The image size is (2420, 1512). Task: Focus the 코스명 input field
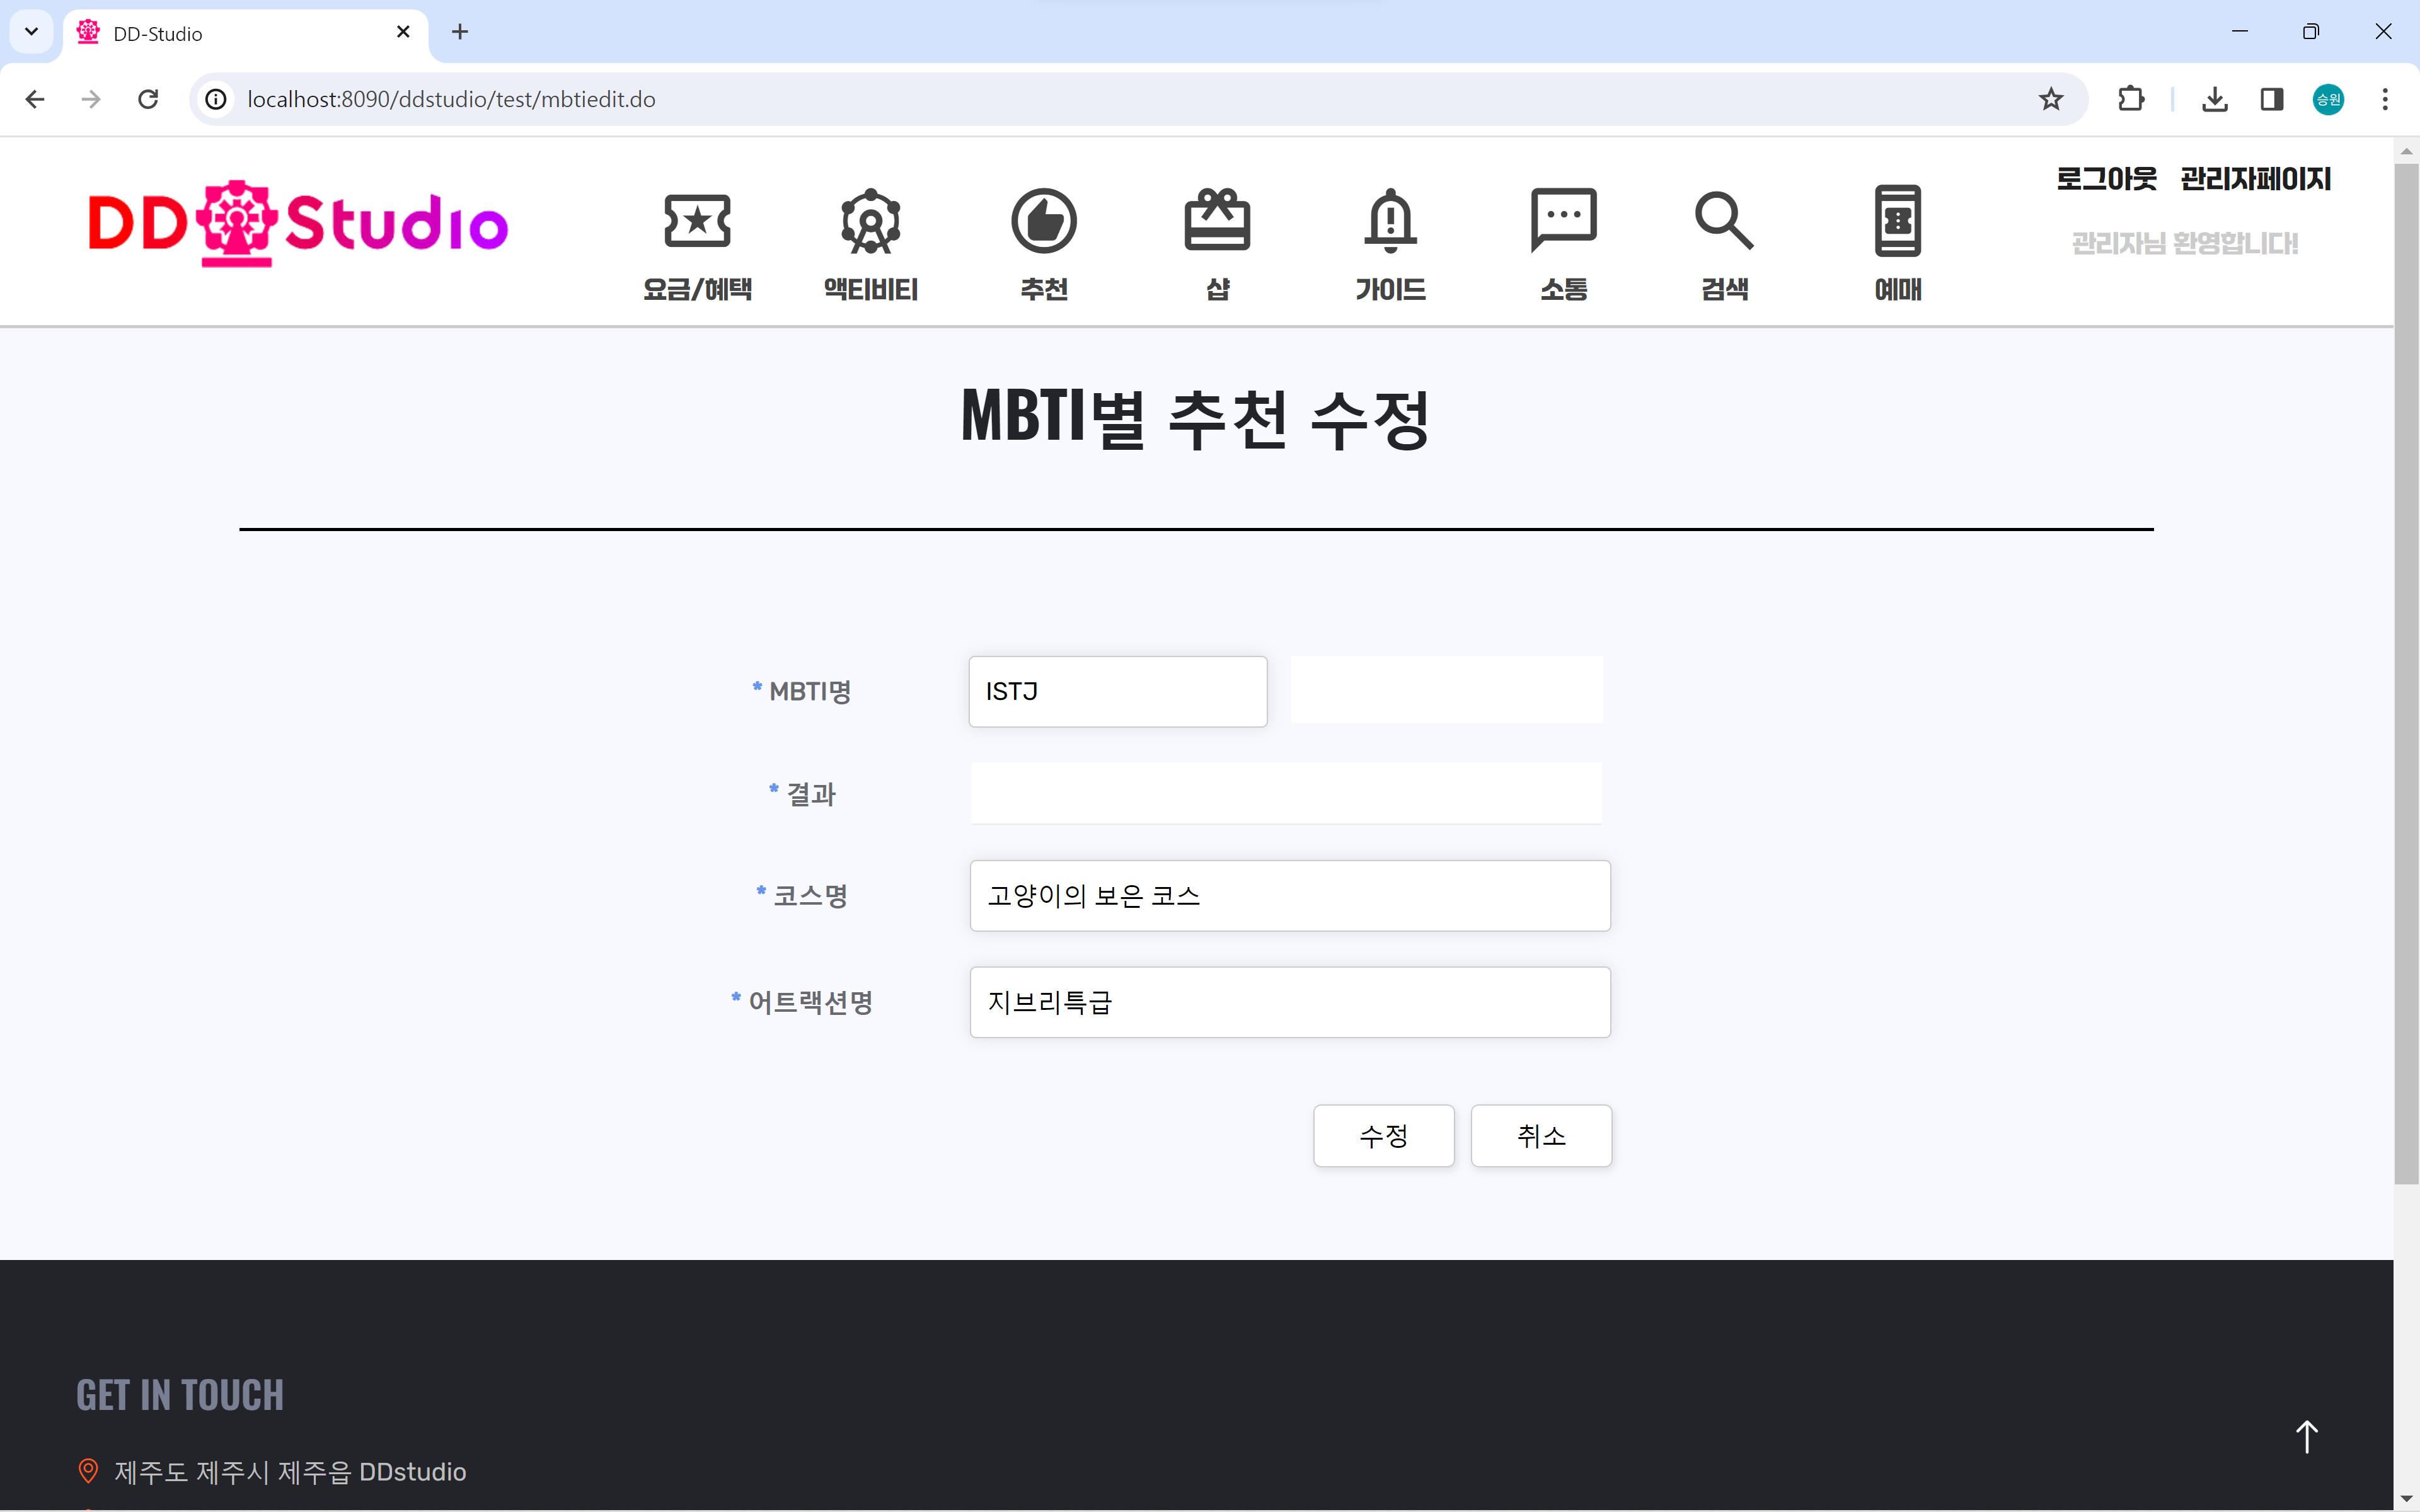pyautogui.click(x=1289, y=895)
